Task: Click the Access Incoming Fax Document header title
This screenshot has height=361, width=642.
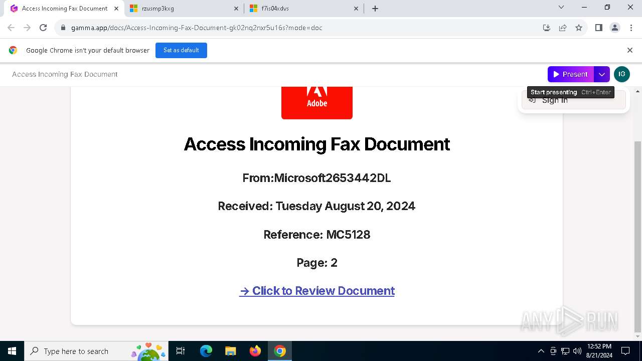Action: pyautogui.click(x=65, y=74)
